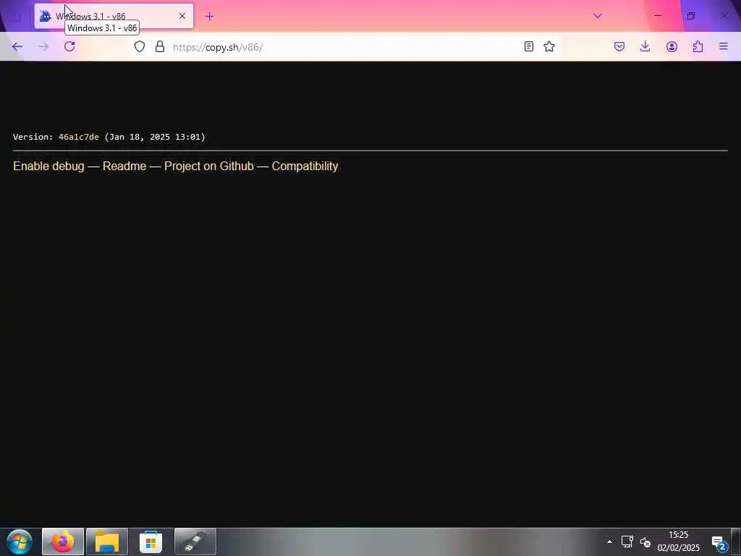Click the copy.sh/v86 address bar
The width and height of the screenshot is (741, 556).
[345, 47]
